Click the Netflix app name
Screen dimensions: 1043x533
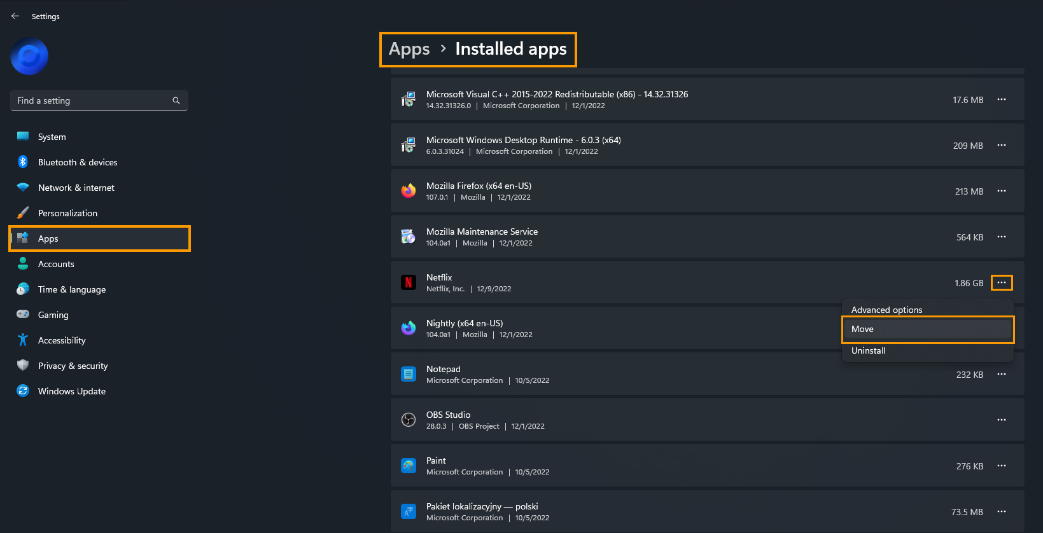(439, 277)
